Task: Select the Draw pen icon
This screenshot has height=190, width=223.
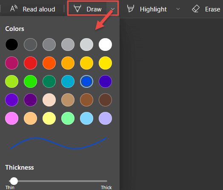Action: click(77, 8)
